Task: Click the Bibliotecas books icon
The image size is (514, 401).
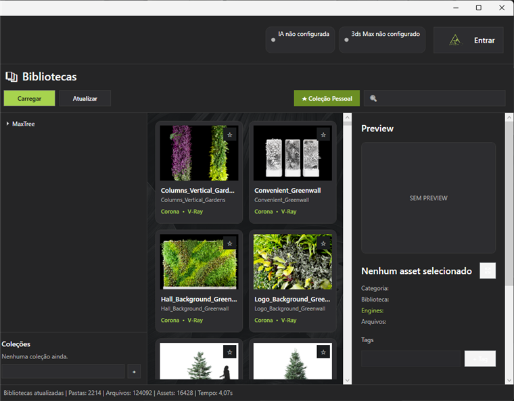Action: click(11, 76)
